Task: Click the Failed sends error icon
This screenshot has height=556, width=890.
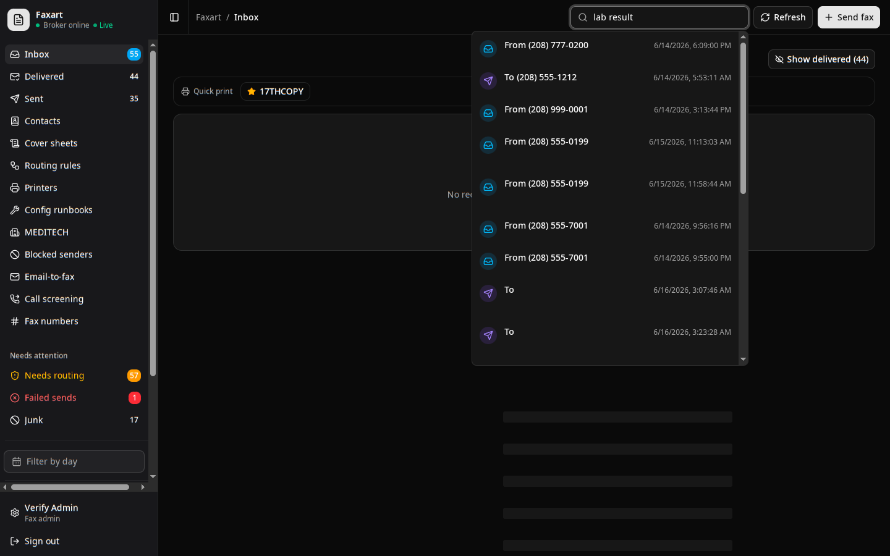Action: click(15, 398)
